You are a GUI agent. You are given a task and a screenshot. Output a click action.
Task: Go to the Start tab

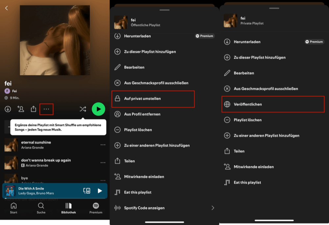click(x=13, y=208)
